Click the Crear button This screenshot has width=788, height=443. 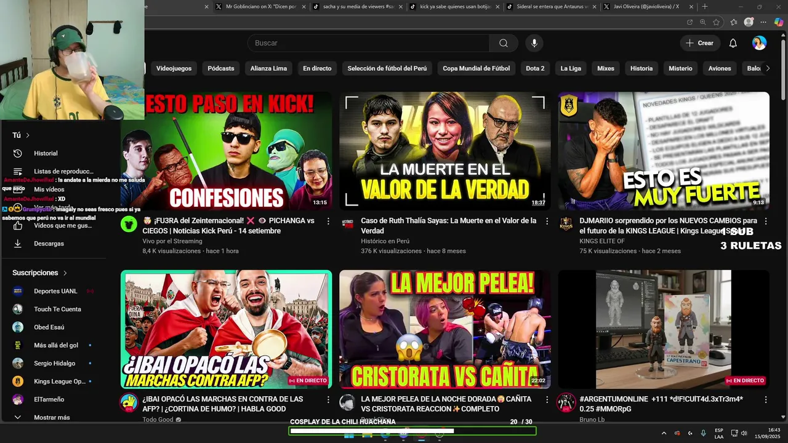coord(699,43)
